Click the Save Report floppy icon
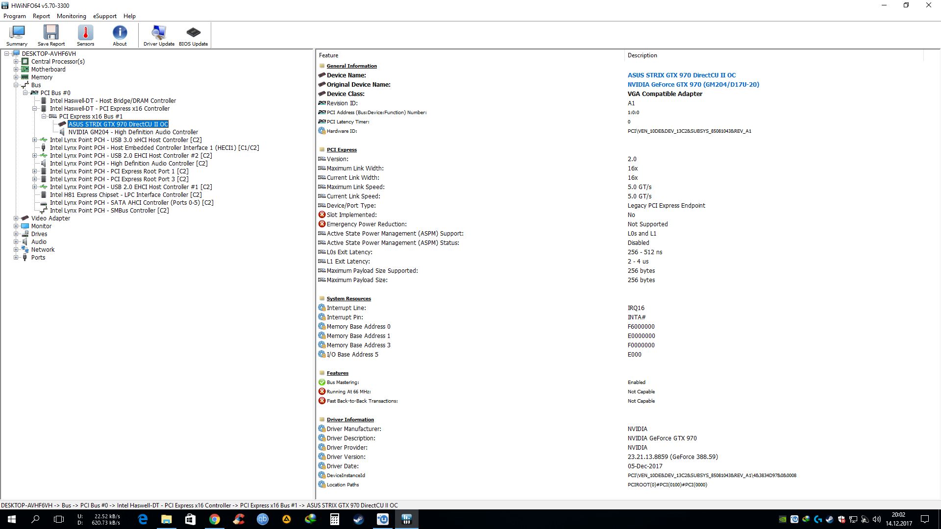This screenshot has height=529, width=941. (x=51, y=35)
